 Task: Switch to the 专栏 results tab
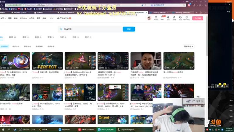(x=63, y=37)
